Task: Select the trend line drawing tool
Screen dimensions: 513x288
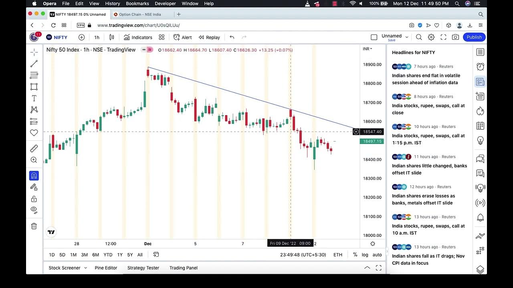Action: (34, 64)
